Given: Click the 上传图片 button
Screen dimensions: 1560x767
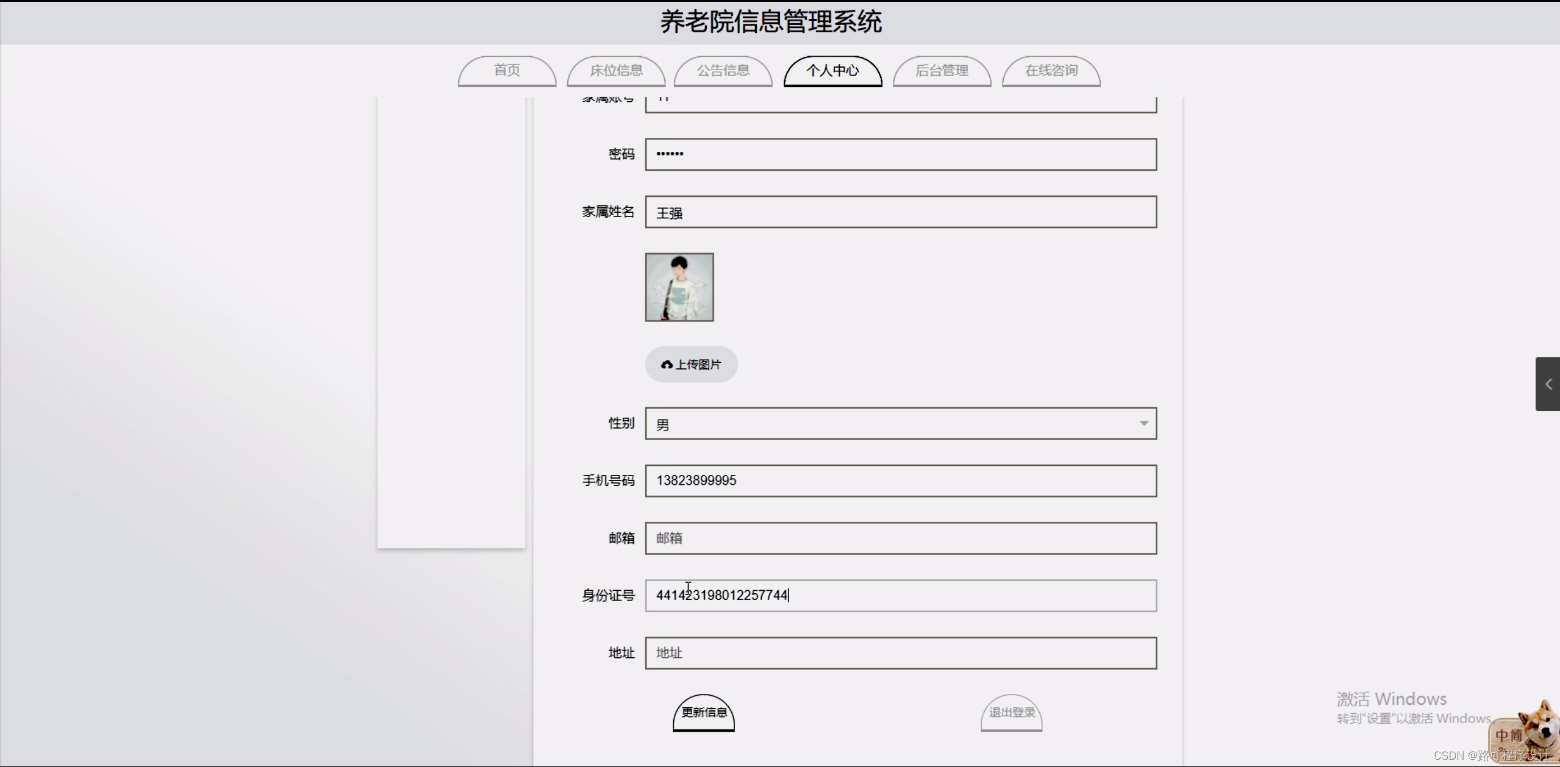Looking at the screenshot, I should [691, 364].
